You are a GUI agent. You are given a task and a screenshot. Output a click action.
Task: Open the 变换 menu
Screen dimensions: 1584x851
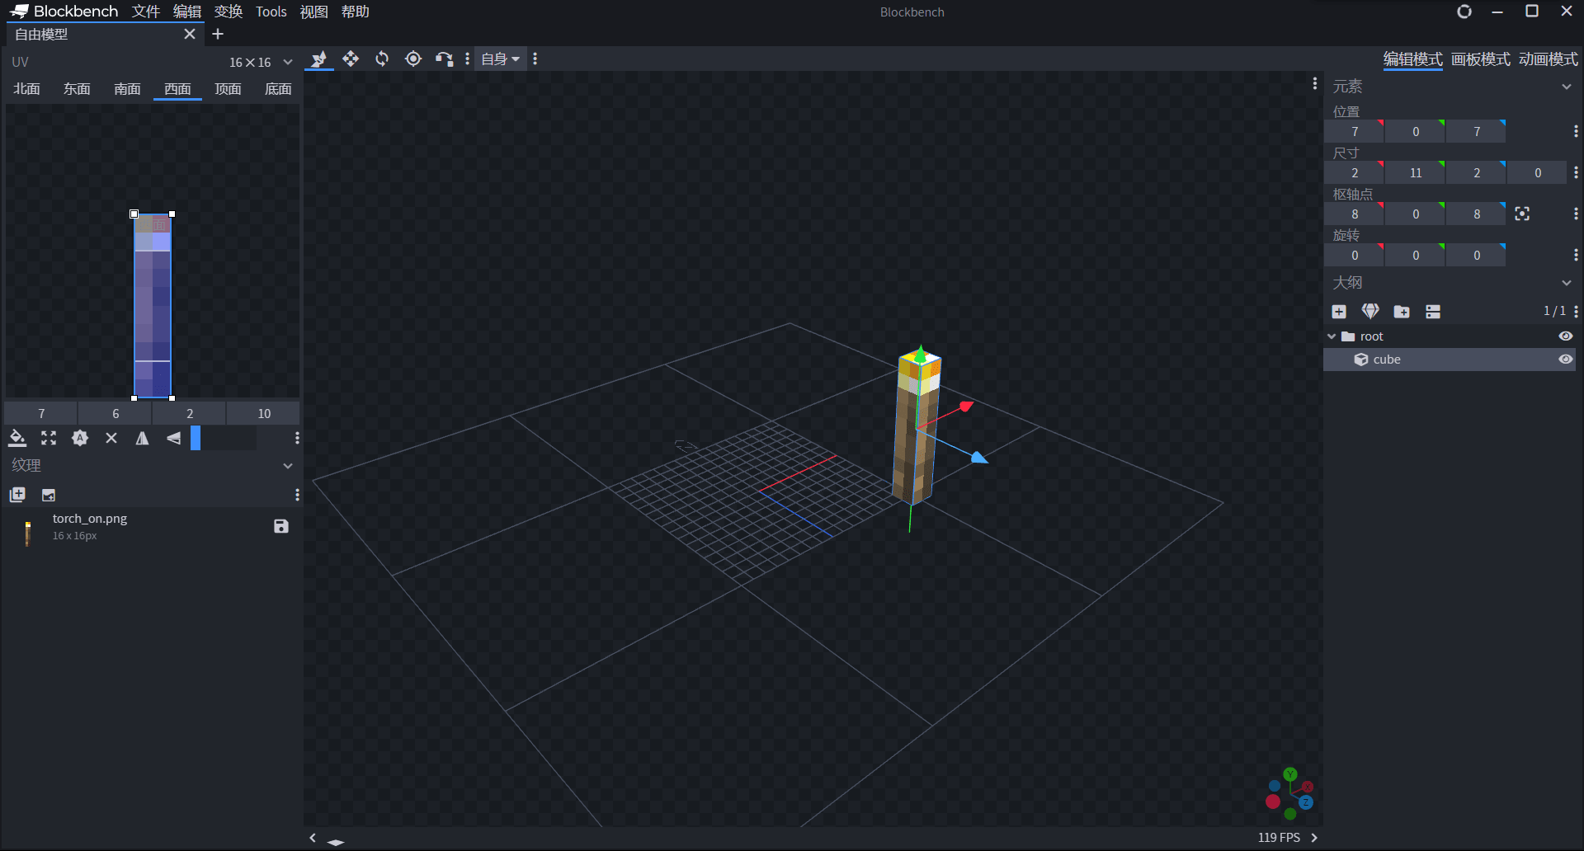[229, 12]
